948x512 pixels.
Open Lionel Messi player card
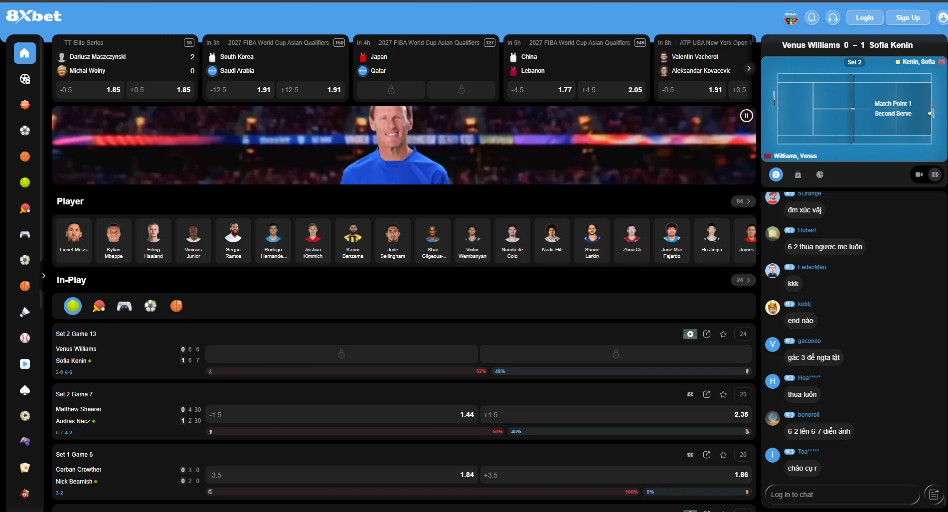(74, 240)
